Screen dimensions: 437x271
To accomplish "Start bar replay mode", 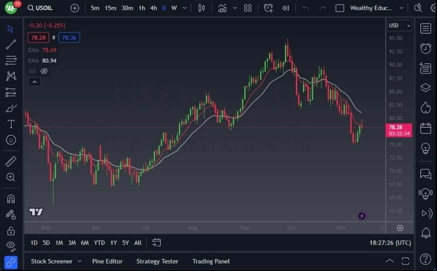I will pyautogui.click(x=285, y=8).
